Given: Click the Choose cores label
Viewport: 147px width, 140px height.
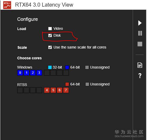Looking at the screenshot, I should coord(29,58).
